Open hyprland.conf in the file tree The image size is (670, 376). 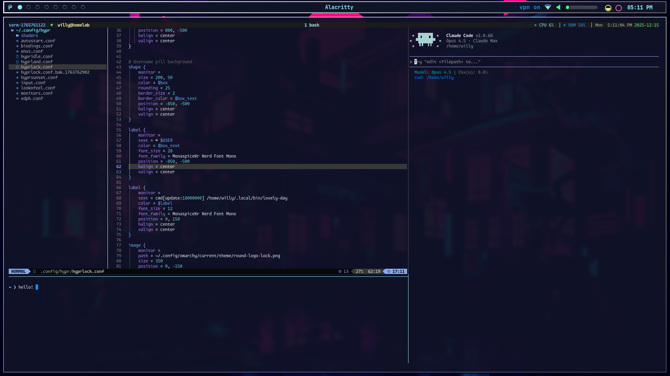click(37, 62)
